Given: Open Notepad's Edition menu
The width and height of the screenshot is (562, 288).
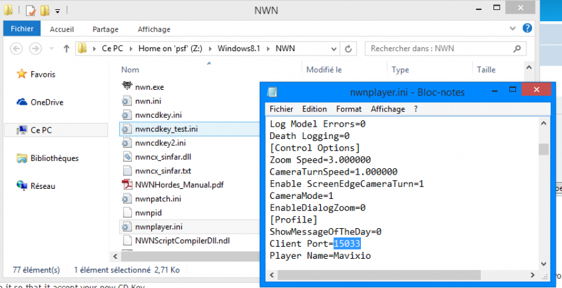Looking at the screenshot, I should click(314, 108).
